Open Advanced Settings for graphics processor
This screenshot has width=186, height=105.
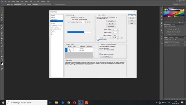click(x=106, y=57)
